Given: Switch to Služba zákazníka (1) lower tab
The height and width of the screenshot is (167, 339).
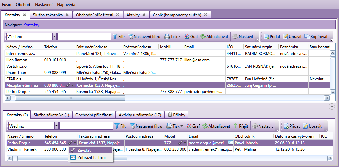Looking at the screenshot, I should tap(51, 115).
